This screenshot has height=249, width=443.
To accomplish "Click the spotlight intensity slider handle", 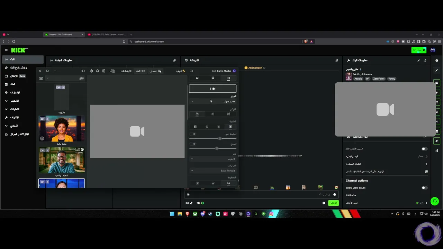I will click(220, 139).
